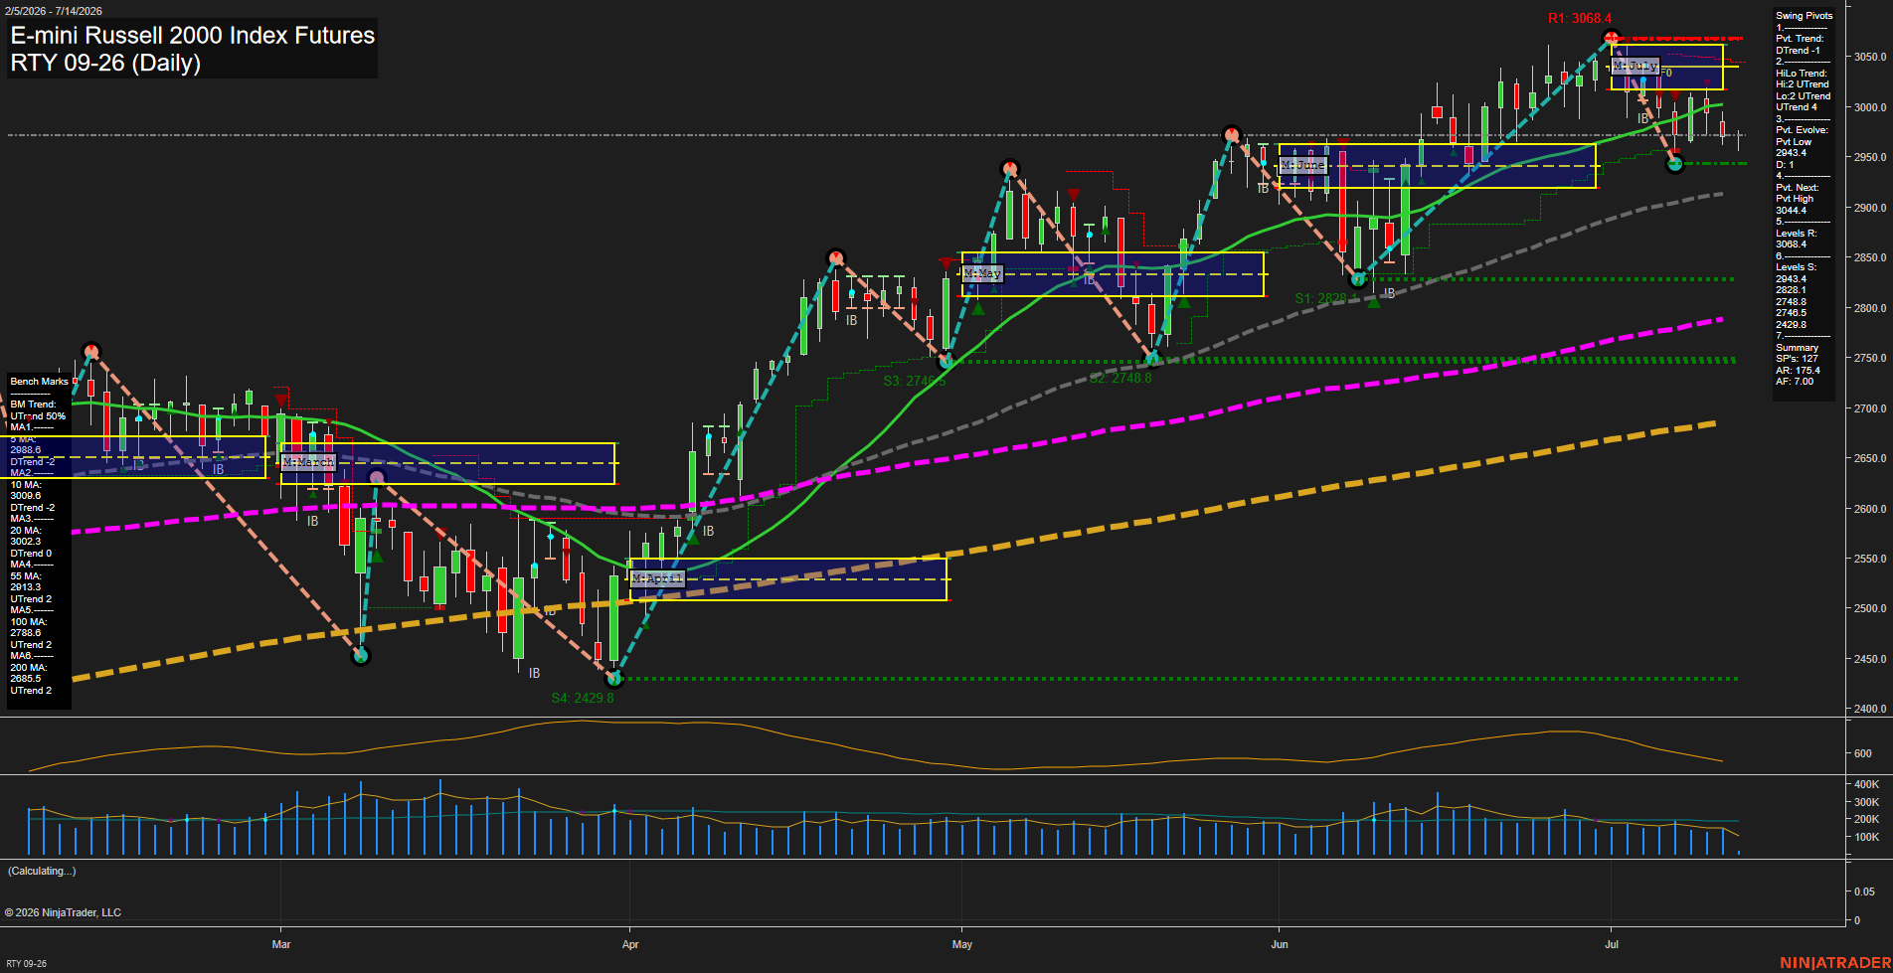
Task: Click the Mar label on time axis
Action: click(x=281, y=944)
